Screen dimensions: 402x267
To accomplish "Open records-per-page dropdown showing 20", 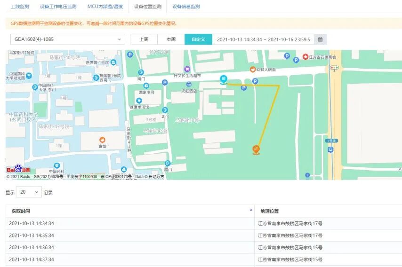I will click(x=29, y=192).
